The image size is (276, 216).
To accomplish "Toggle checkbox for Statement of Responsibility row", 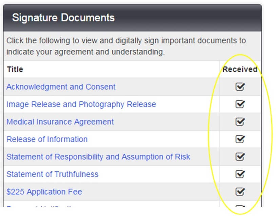I will point(240,157).
